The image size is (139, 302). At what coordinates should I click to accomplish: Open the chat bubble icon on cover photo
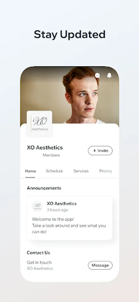97,75
